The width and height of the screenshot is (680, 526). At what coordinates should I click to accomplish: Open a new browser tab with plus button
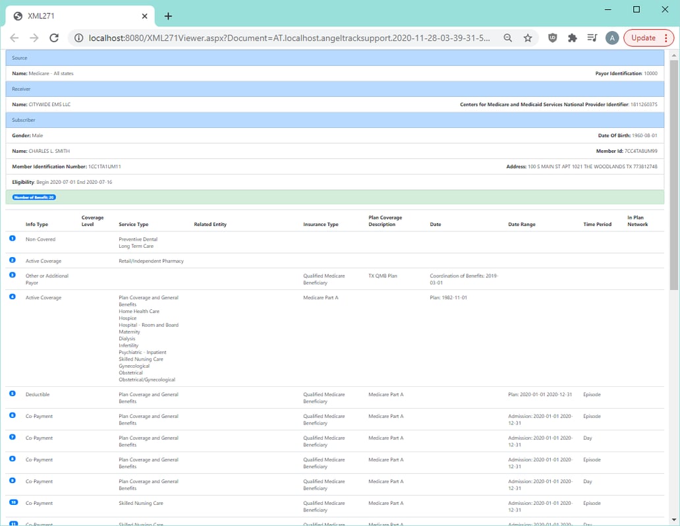[167, 16]
